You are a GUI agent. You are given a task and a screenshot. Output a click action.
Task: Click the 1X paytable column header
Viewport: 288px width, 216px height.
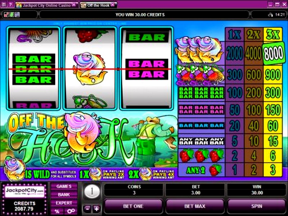(x=235, y=35)
